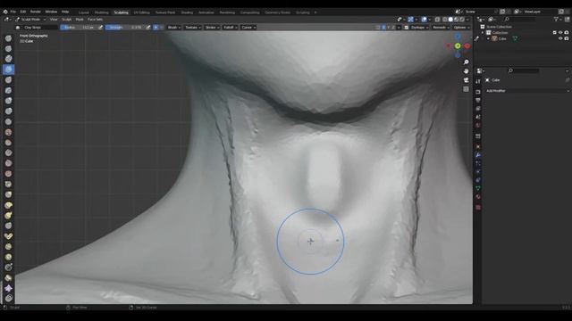Select the Pose brush tool

coord(8,236)
